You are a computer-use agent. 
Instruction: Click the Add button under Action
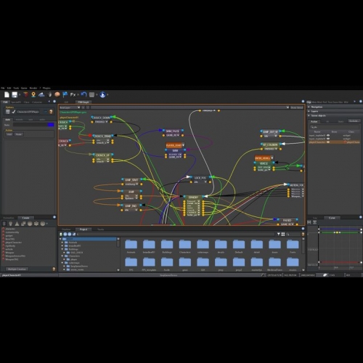(9, 134)
